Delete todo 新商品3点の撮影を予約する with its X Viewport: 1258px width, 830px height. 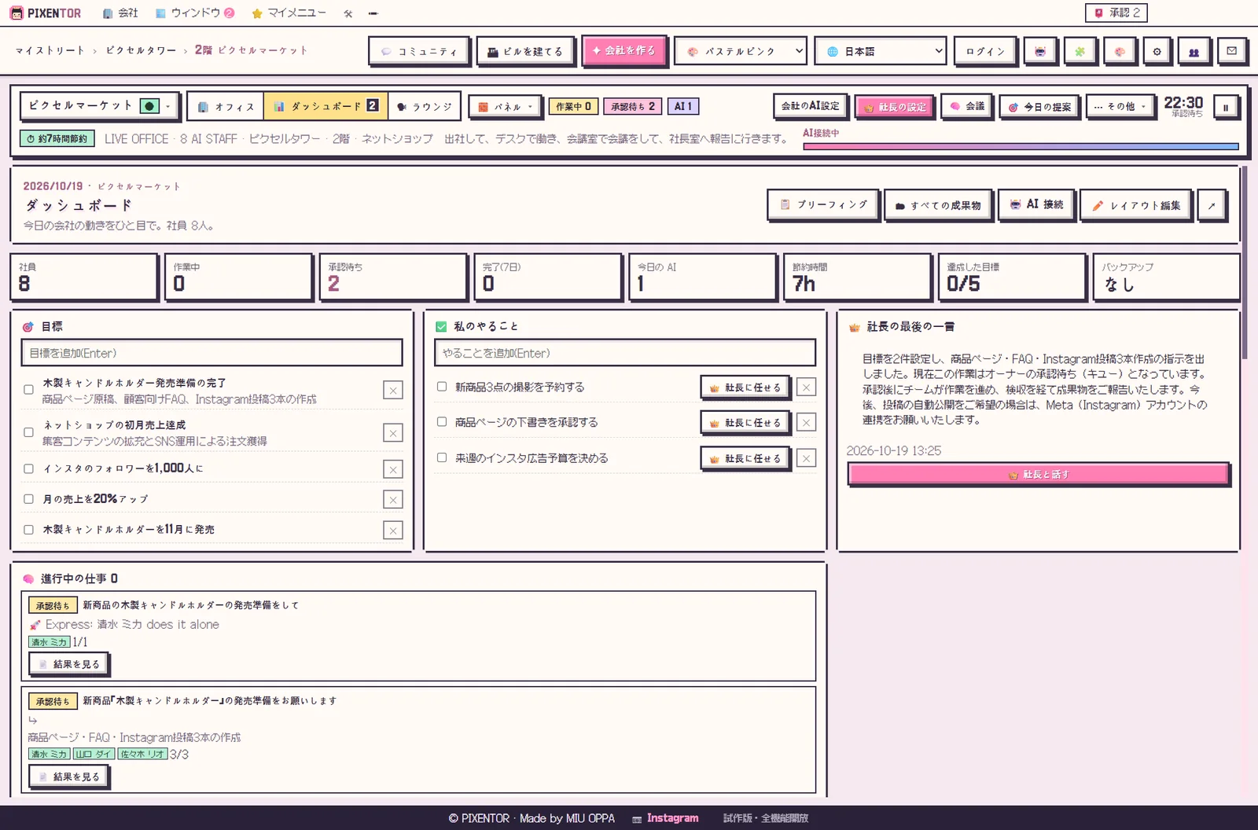pos(806,387)
